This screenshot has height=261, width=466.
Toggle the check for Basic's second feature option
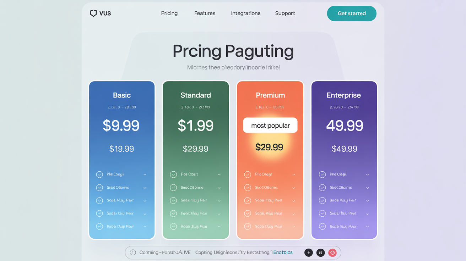coord(99,187)
